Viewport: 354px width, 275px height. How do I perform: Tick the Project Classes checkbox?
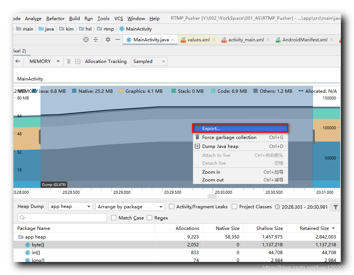[x=234, y=206]
